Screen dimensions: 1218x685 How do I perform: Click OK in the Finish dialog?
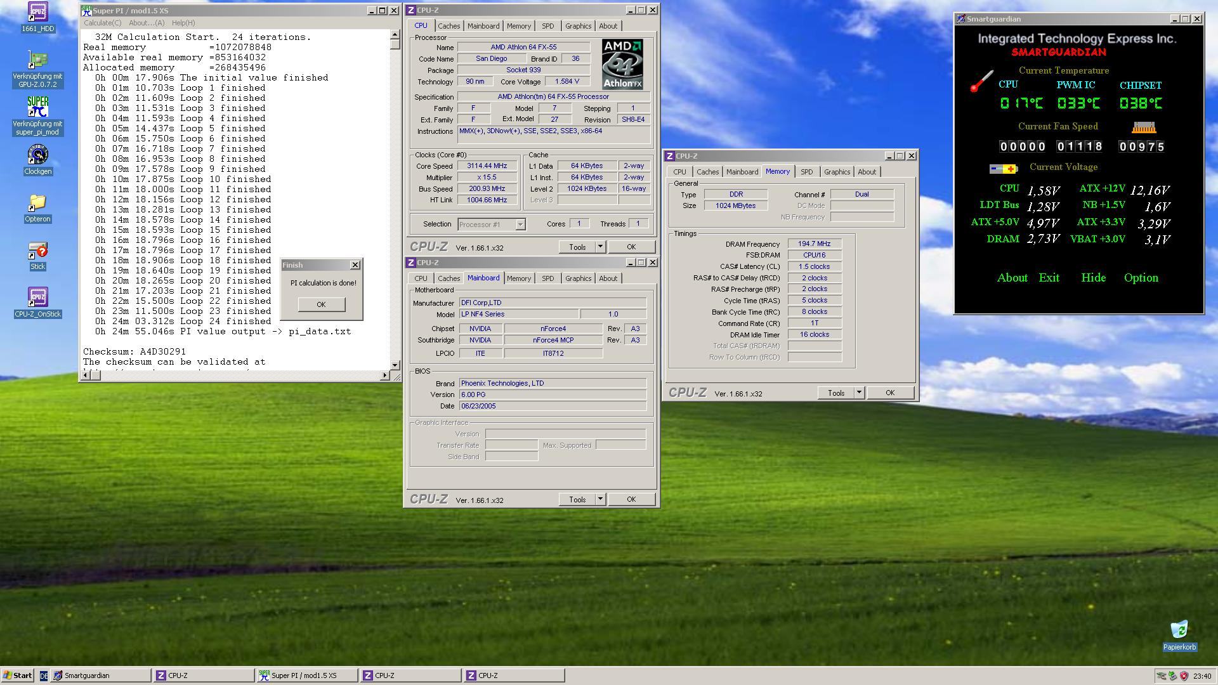point(321,304)
